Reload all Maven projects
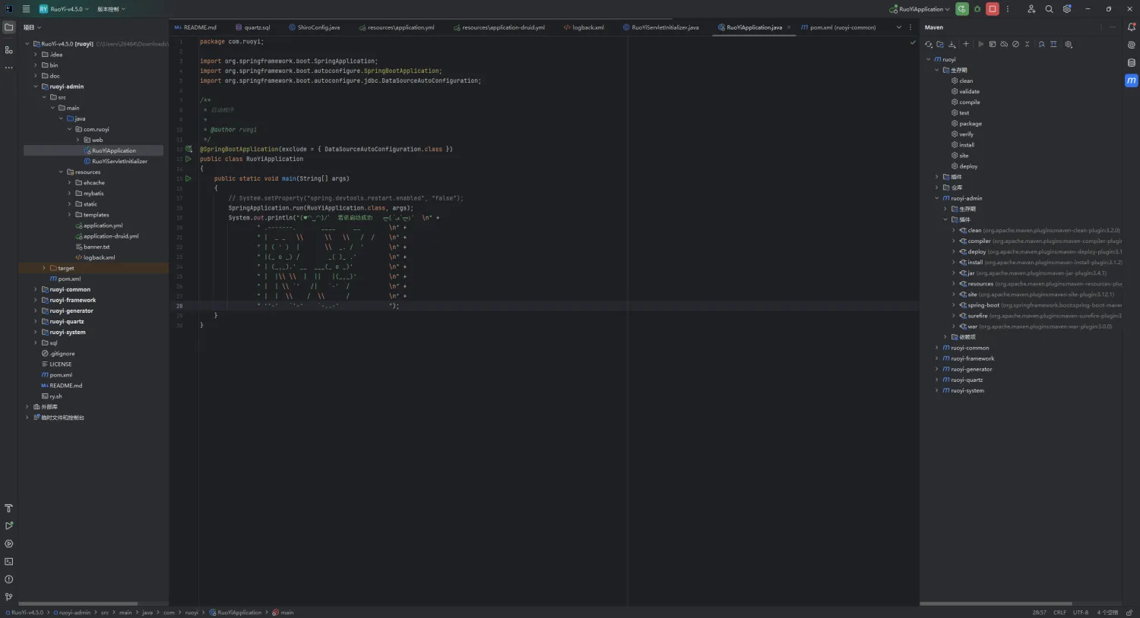The height and width of the screenshot is (618, 1140). point(929,44)
